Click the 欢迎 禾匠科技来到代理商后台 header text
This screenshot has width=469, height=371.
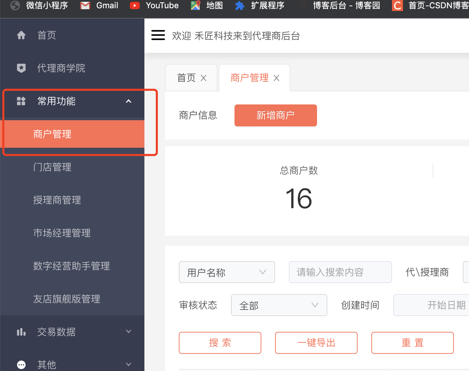[x=236, y=36]
